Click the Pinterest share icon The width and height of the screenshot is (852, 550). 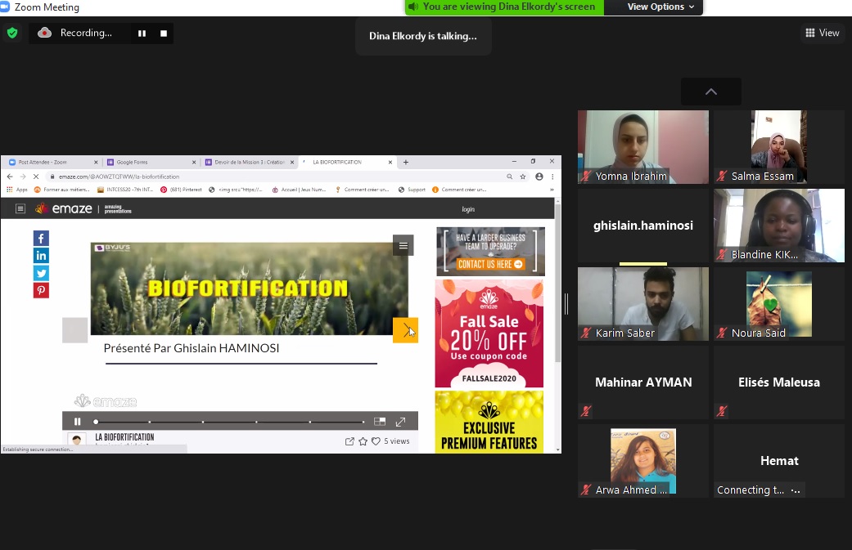click(41, 290)
